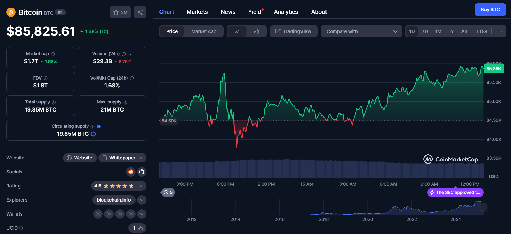Open Bitcoin's GitHub repository icon

(x=142, y=172)
